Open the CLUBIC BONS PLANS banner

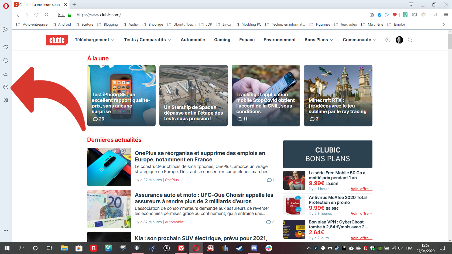(x=328, y=154)
